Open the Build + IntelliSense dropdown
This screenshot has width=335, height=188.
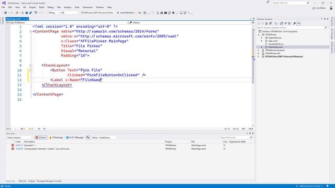(105, 138)
